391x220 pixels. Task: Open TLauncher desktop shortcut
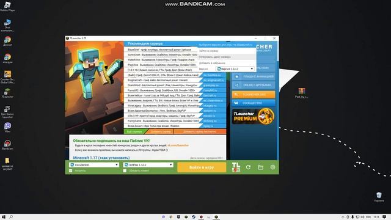7,93
